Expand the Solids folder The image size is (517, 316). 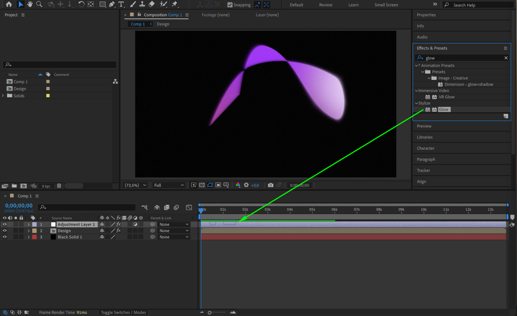point(3,96)
